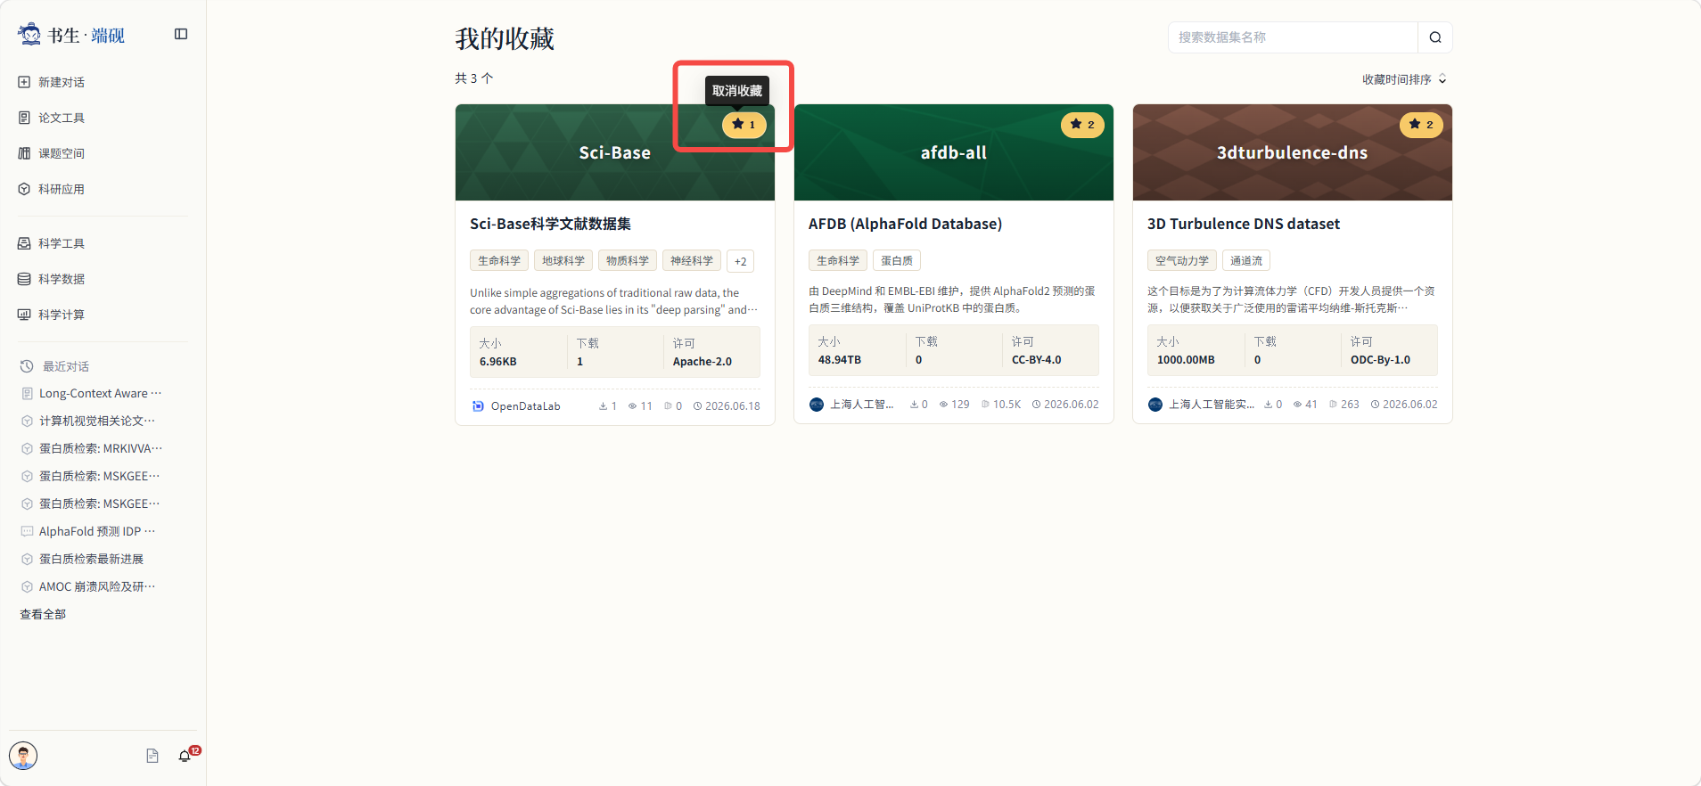Click the 书生·端砚 logo
Image resolution: width=1701 pixels, height=786 pixels.
71,35
